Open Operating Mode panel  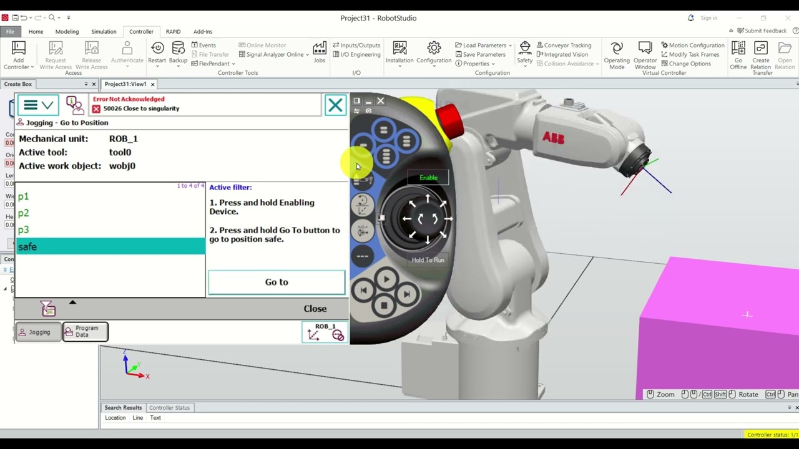pyautogui.click(x=617, y=56)
